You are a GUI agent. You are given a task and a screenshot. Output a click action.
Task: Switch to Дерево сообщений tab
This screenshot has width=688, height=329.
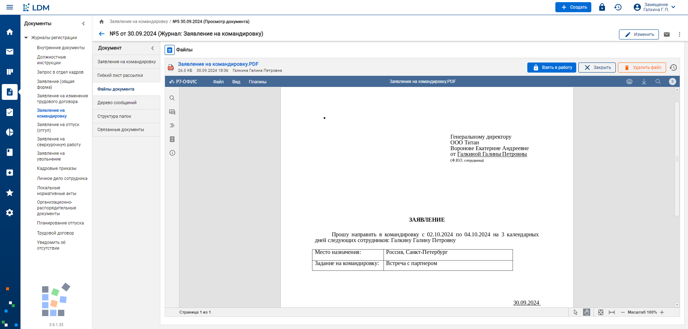[117, 103]
